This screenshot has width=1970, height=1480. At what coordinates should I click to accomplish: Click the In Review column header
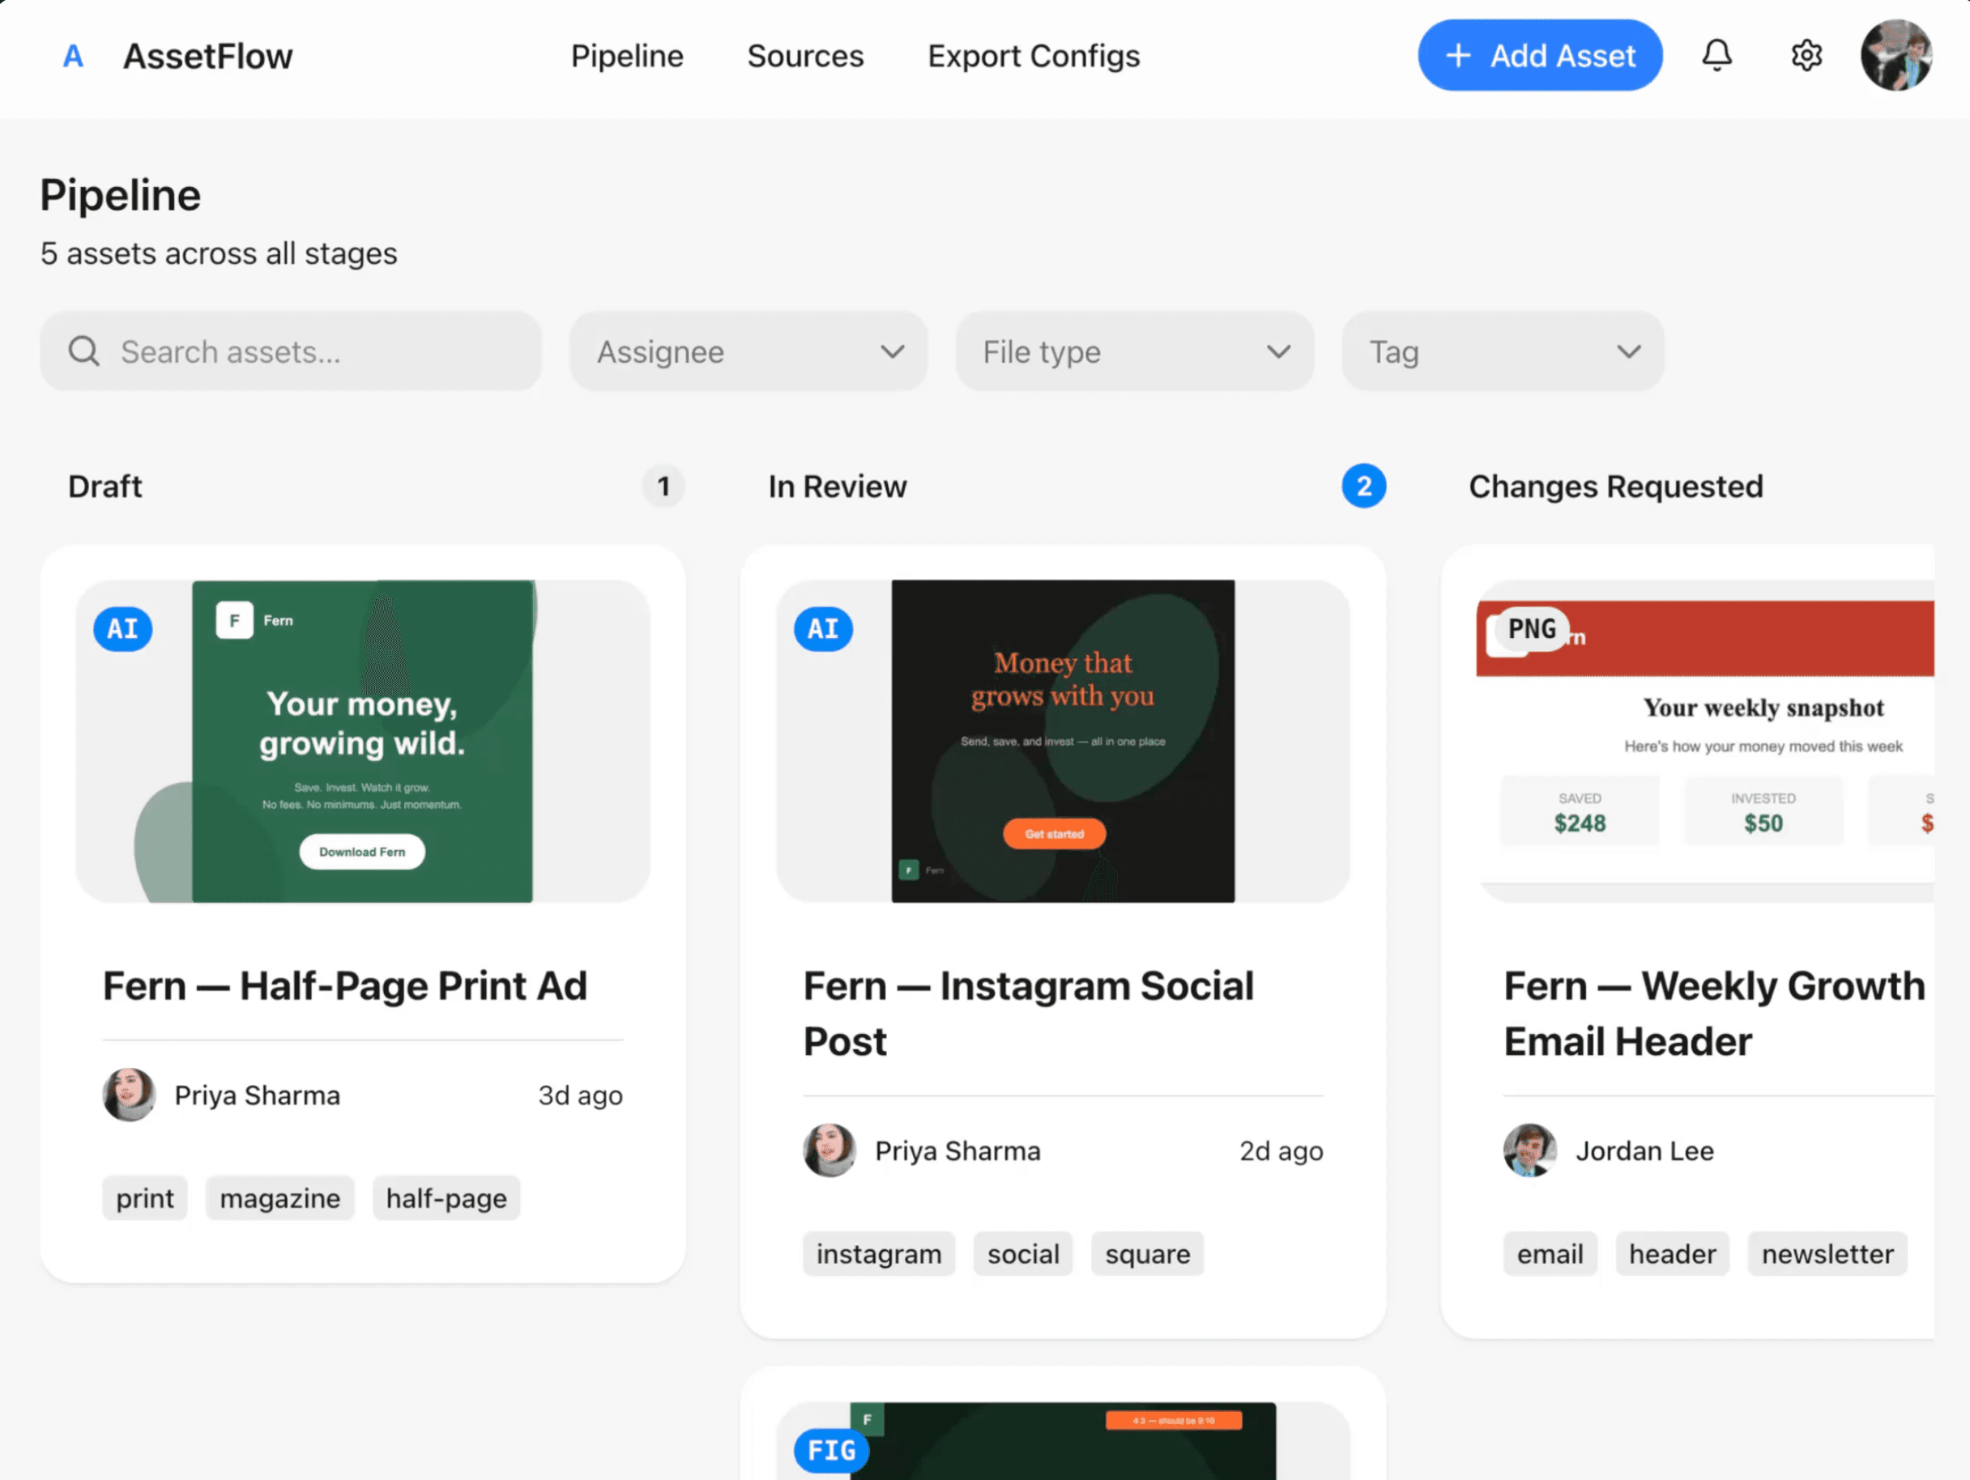click(837, 486)
